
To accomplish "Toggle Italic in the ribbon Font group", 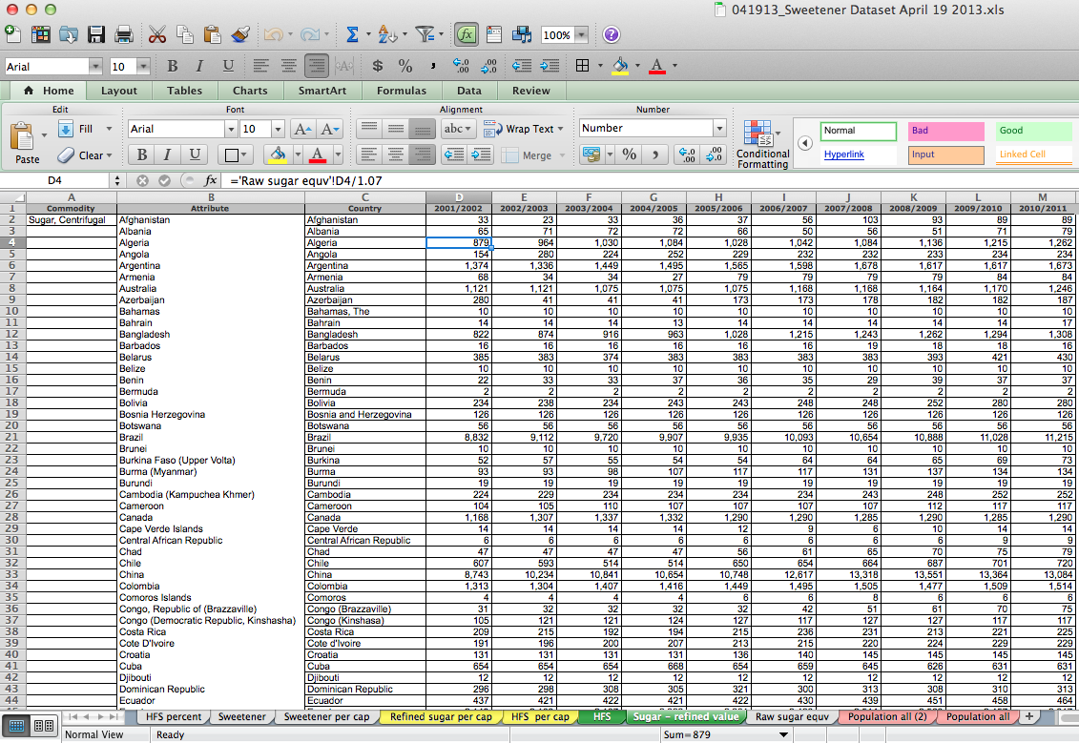I will click(167, 155).
